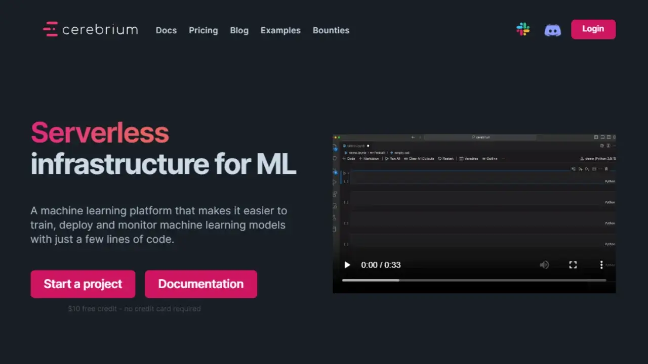Click the 'infrastructure for ML' headline text
Image resolution: width=648 pixels, height=364 pixels.
(163, 164)
